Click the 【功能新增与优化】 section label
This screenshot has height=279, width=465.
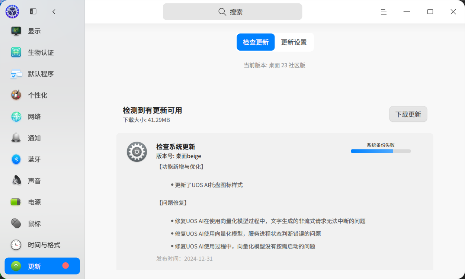[181, 167]
